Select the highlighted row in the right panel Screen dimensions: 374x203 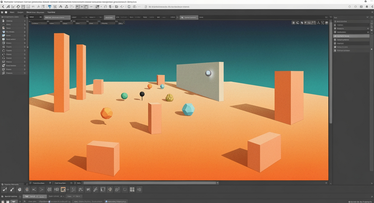[x=351, y=36]
